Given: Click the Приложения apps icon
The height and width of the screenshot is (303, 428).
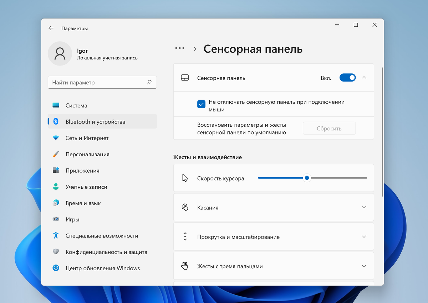Looking at the screenshot, I should (56, 170).
